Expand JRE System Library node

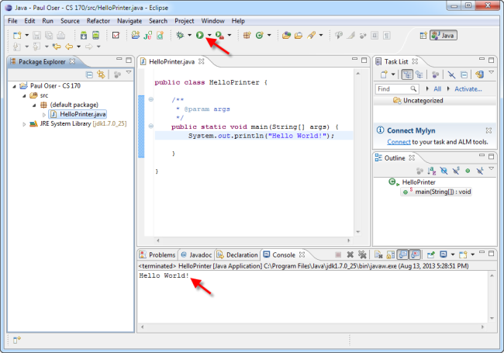[24, 124]
